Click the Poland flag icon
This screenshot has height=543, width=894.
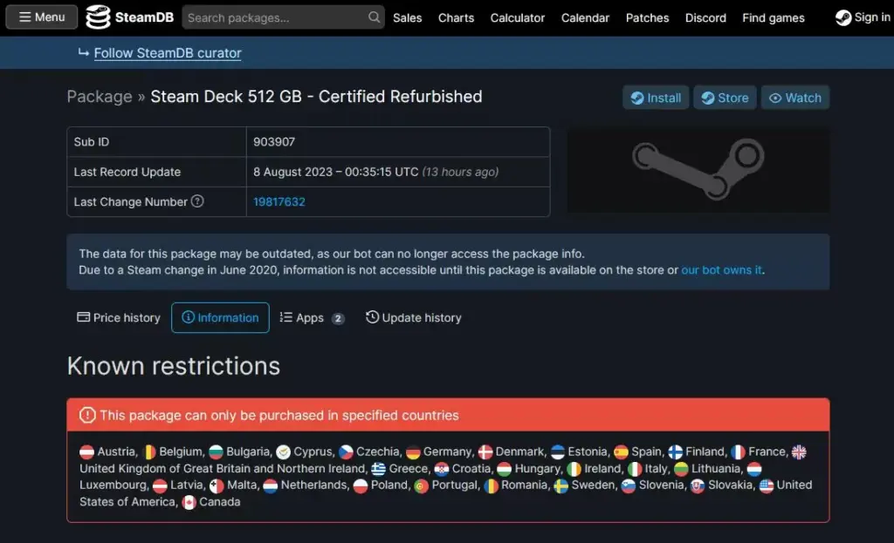pyautogui.click(x=361, y=486)
